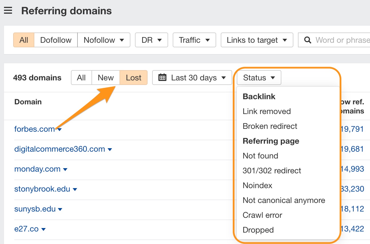370x244 pixels.
Task: Expand the Links to target dropdown
Action: tap(257, 40)
